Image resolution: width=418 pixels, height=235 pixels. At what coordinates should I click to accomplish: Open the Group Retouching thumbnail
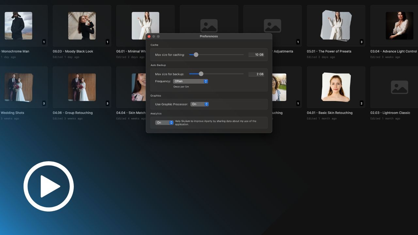(82, 87)
